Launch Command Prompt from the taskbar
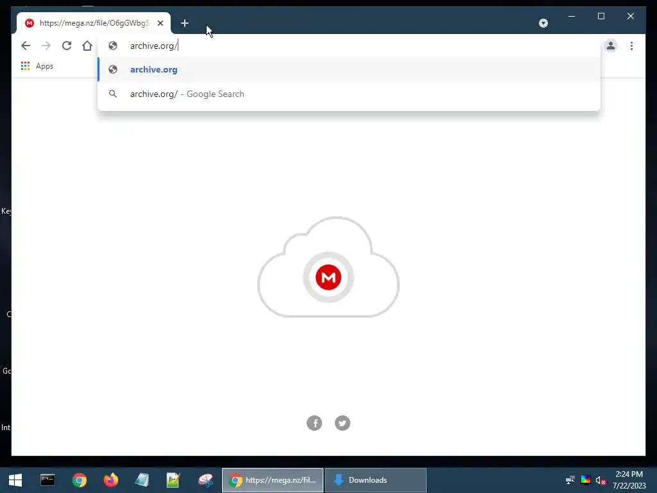The height and width of the screenshot is (493, 657). pyautogui.click(x=47, y=480)
